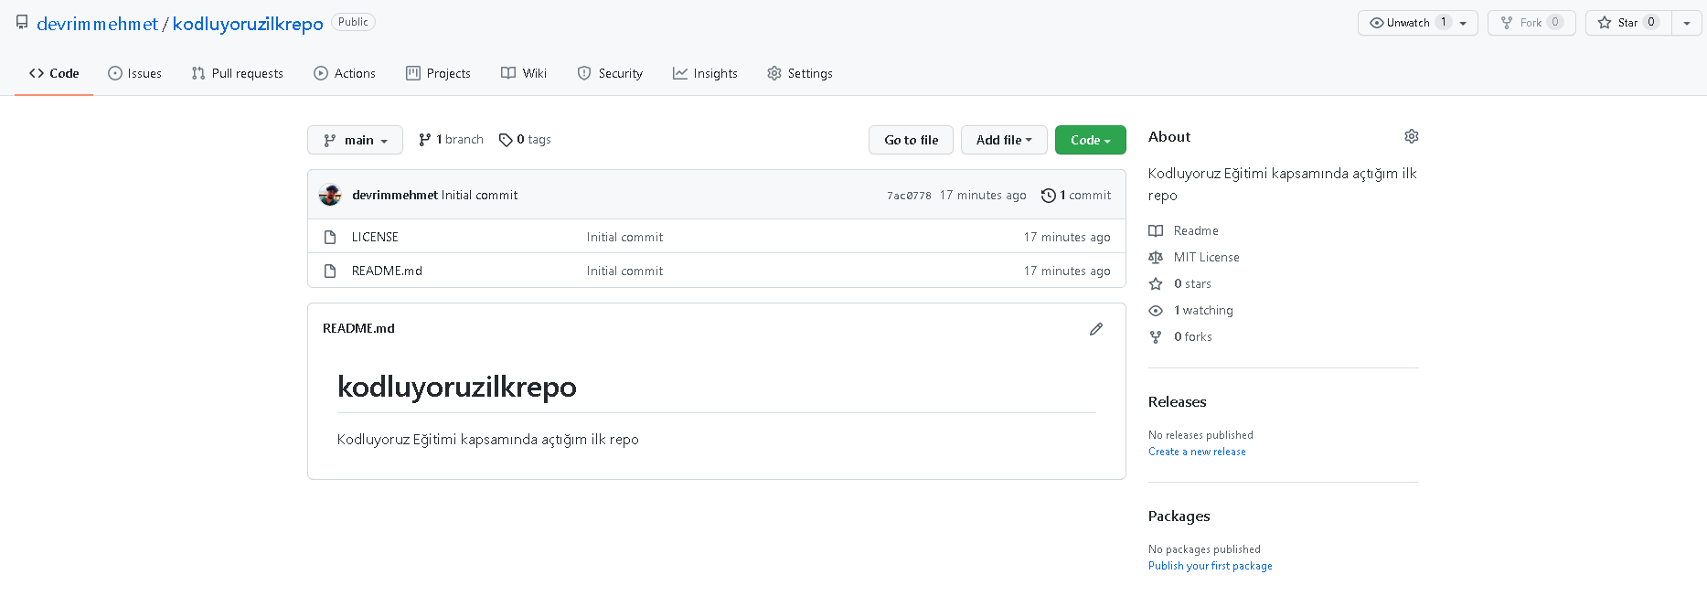Click the Go to file button
Screen dimensions: 1707x596
(911, 140)
